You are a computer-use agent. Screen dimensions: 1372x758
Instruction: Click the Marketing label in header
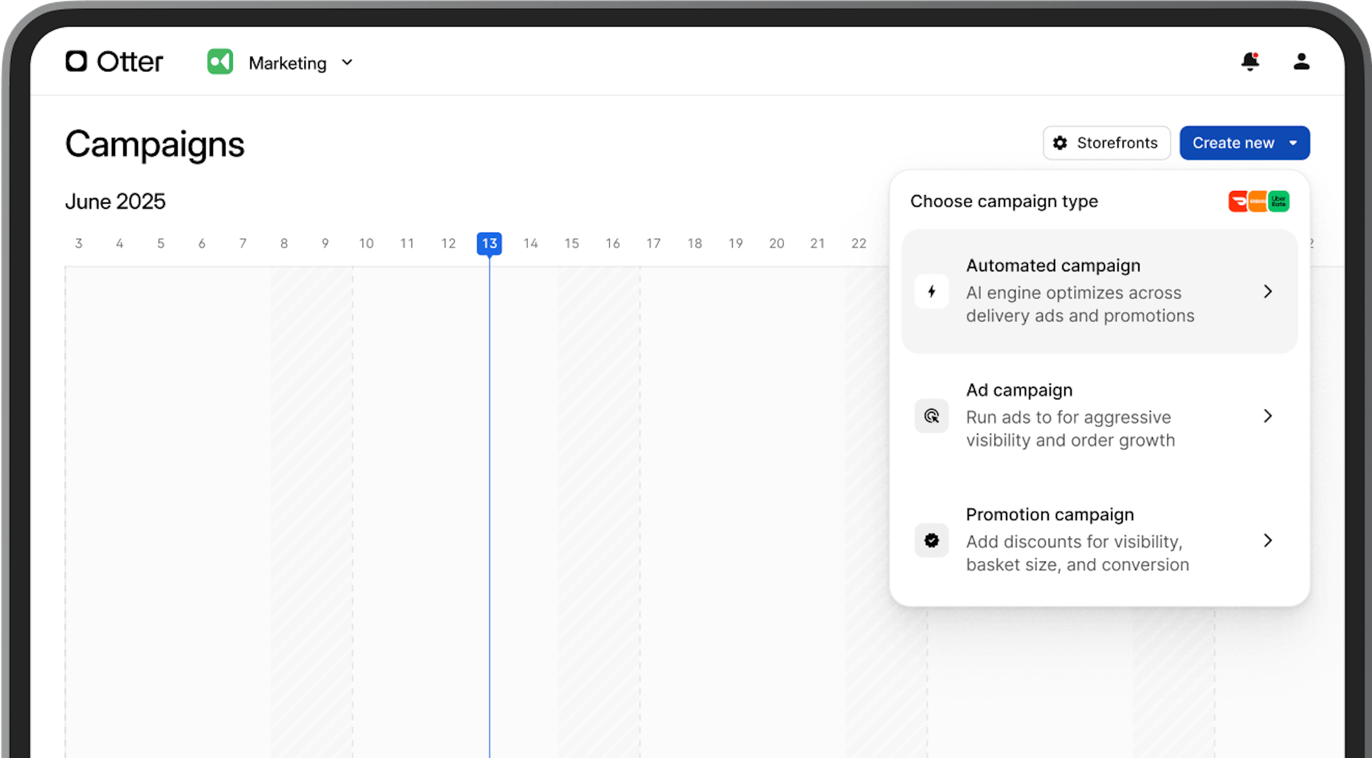point(288,63)
